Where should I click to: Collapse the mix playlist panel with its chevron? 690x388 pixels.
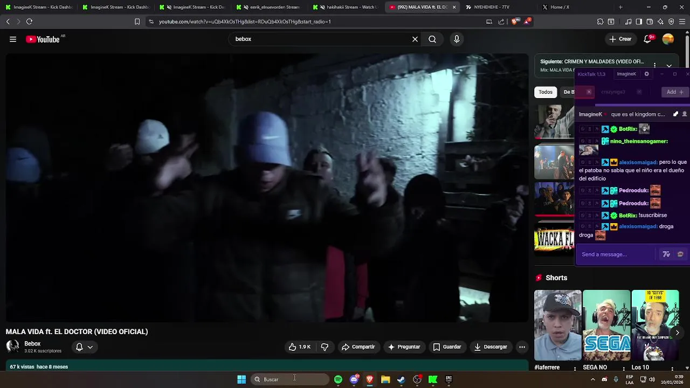[669, 66]
